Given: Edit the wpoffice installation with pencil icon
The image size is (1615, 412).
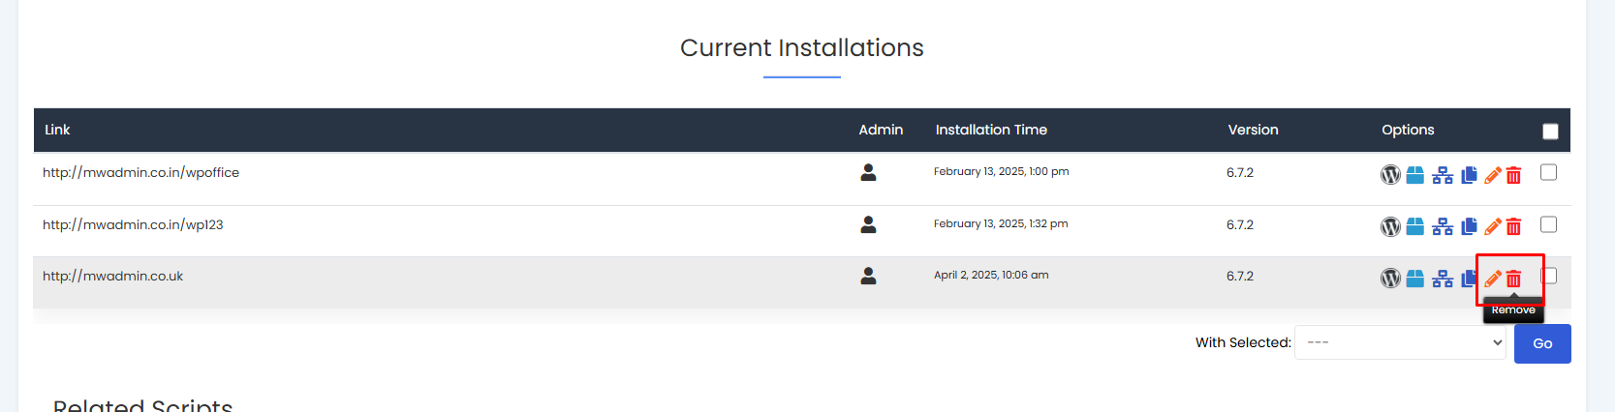Looking at the screenshot, I should click(x=1493, y=175).
